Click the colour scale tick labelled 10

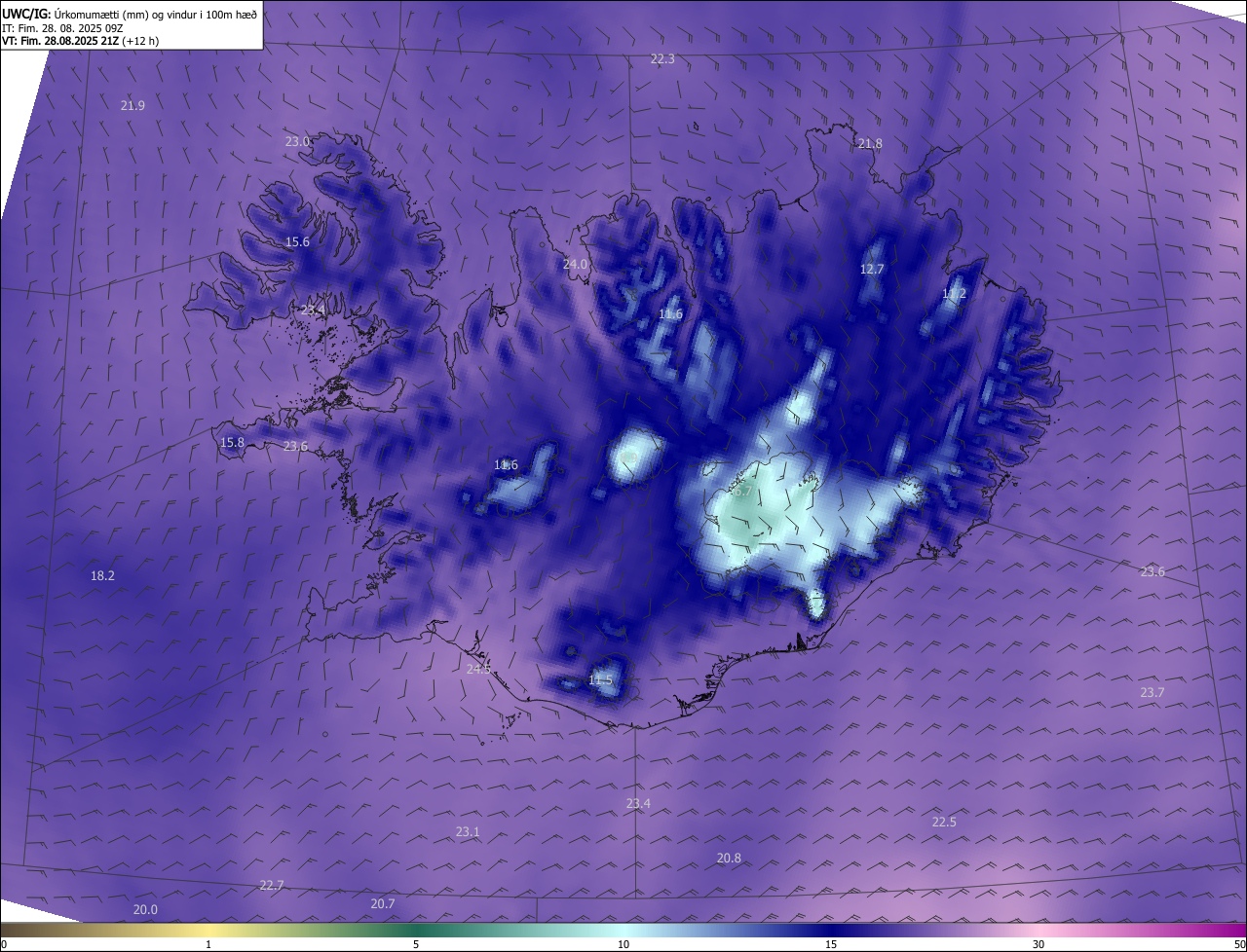pos(623,944)
